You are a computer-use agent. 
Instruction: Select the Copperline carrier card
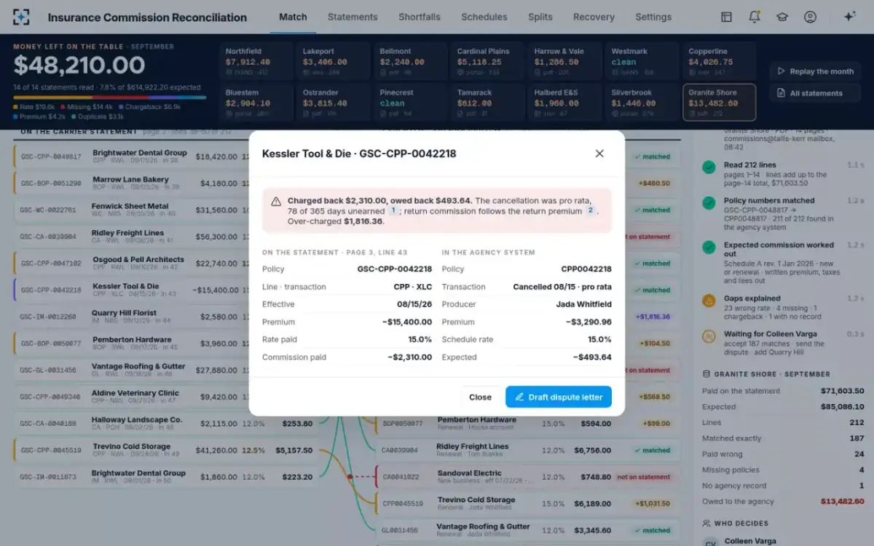coord(719,61)
